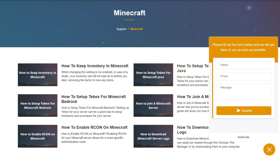Viewport: 280px width, 157px height.
Task: Click the Name input field
Action: pyautogui.click(x=244, y=65)
